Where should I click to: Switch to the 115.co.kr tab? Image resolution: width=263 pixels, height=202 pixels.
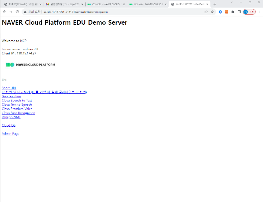point(23,4)
